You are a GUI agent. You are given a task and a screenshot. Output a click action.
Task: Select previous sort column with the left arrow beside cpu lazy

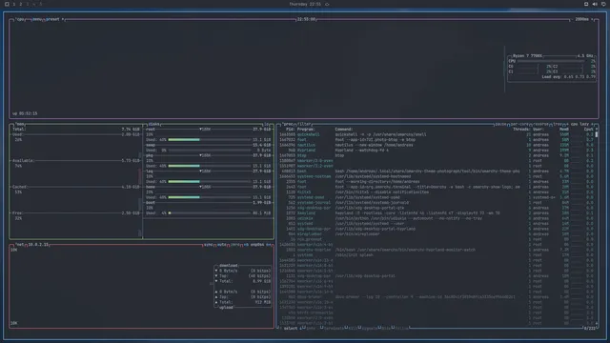(x=567, y=124)
